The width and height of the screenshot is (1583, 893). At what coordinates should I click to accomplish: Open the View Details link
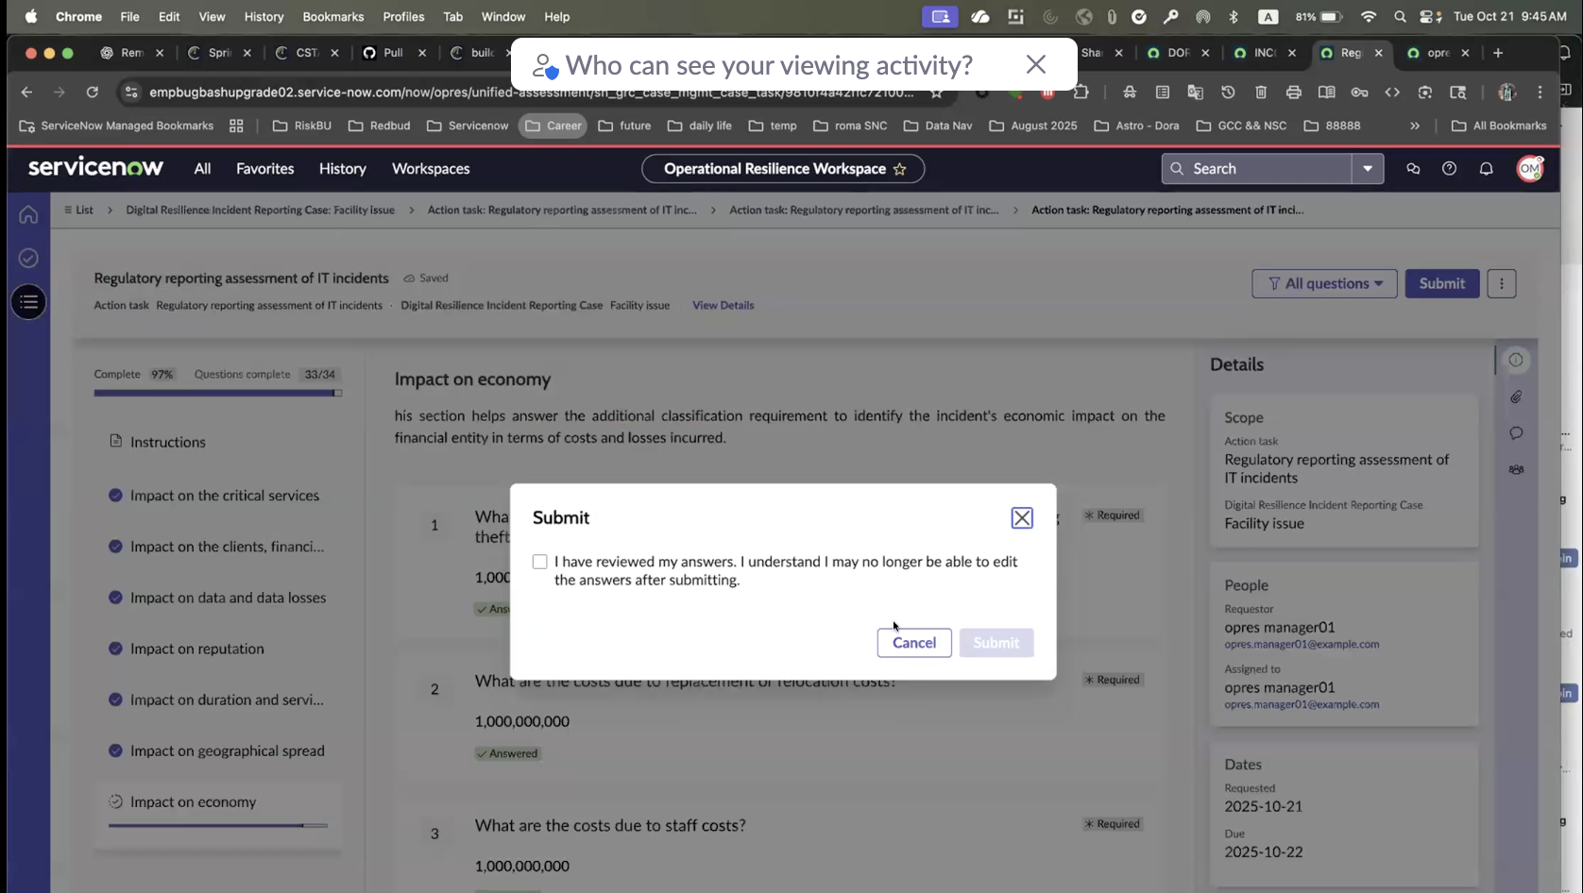[723, 305]
